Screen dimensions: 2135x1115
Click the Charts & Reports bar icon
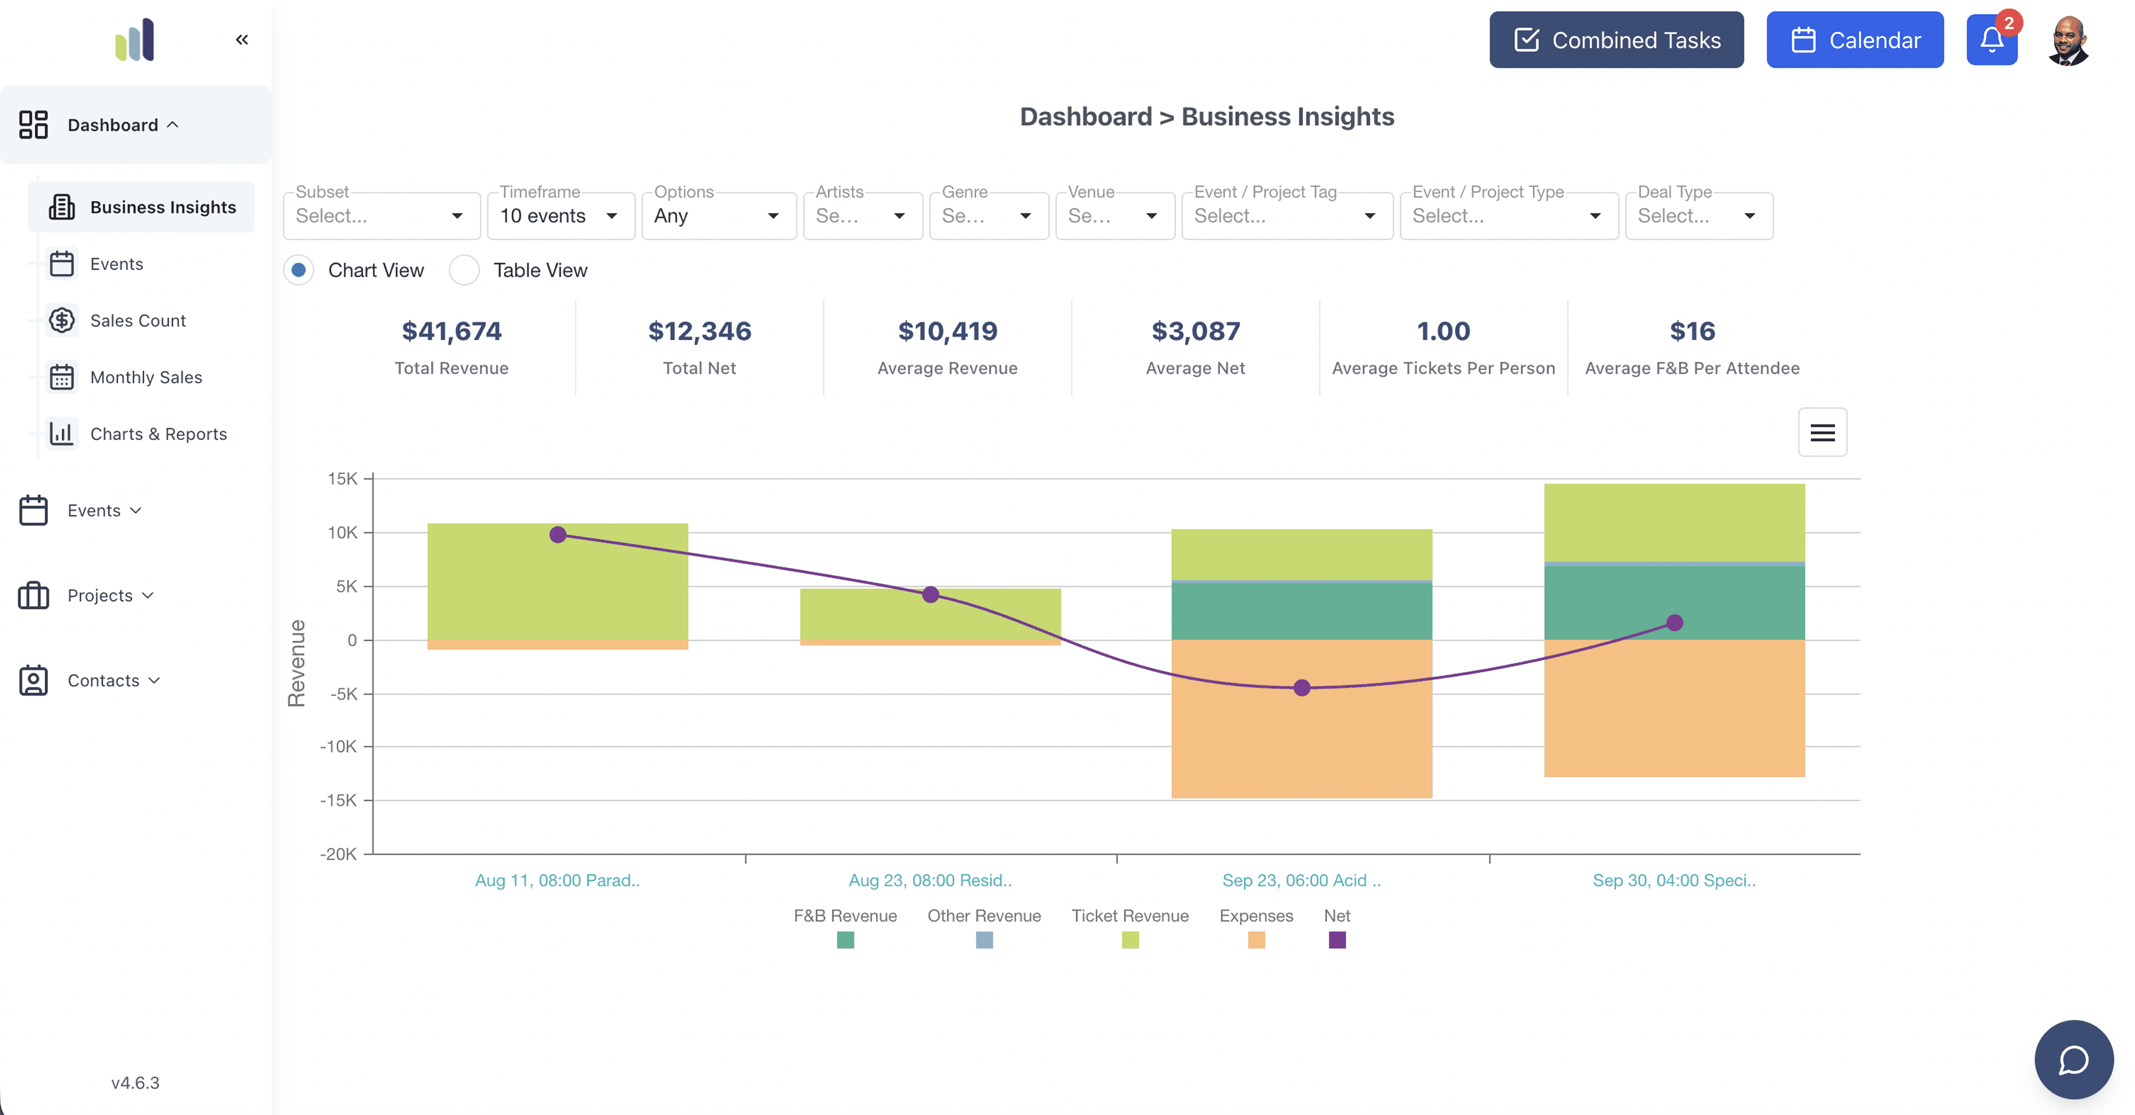[61, 433]
